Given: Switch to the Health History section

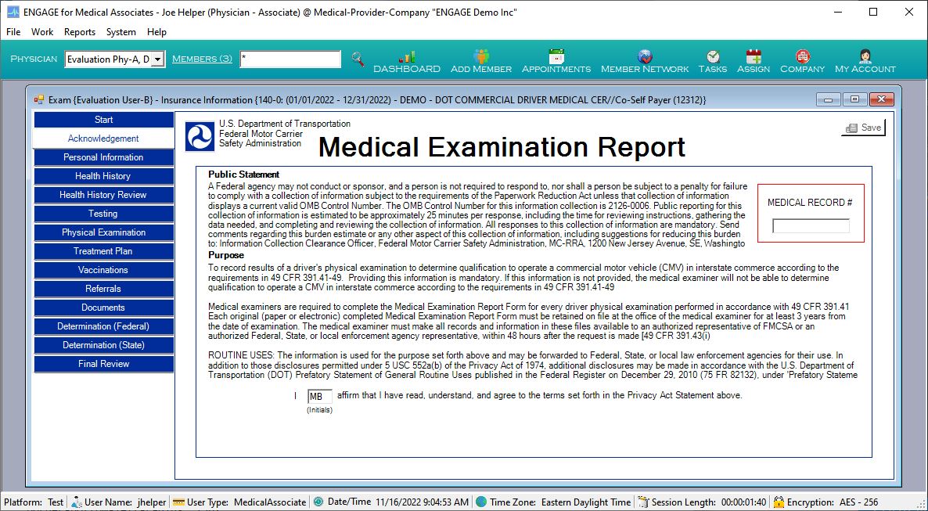Looking at the screenshot, I should [x=103, y=175].
